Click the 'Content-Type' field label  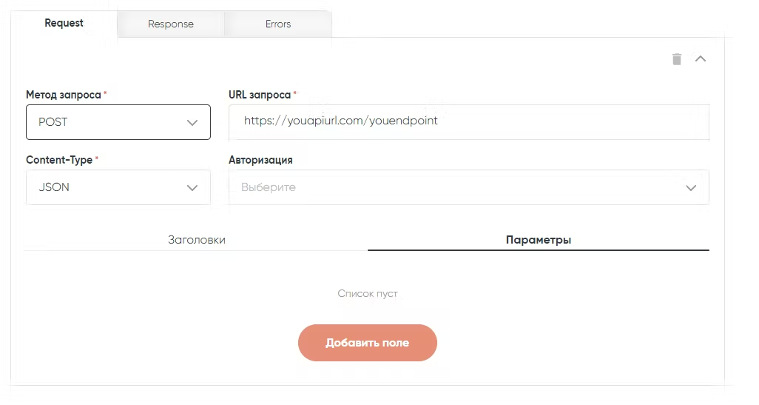click(59, 160)
